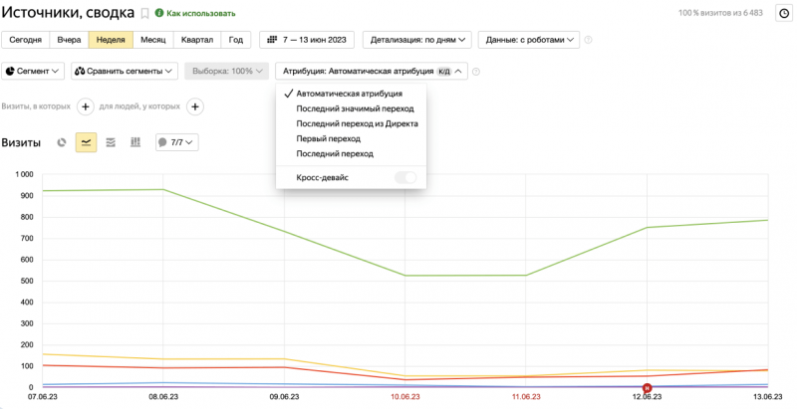
Task: Add visit condition with the first plus button
Action: [x=85, y=106]
